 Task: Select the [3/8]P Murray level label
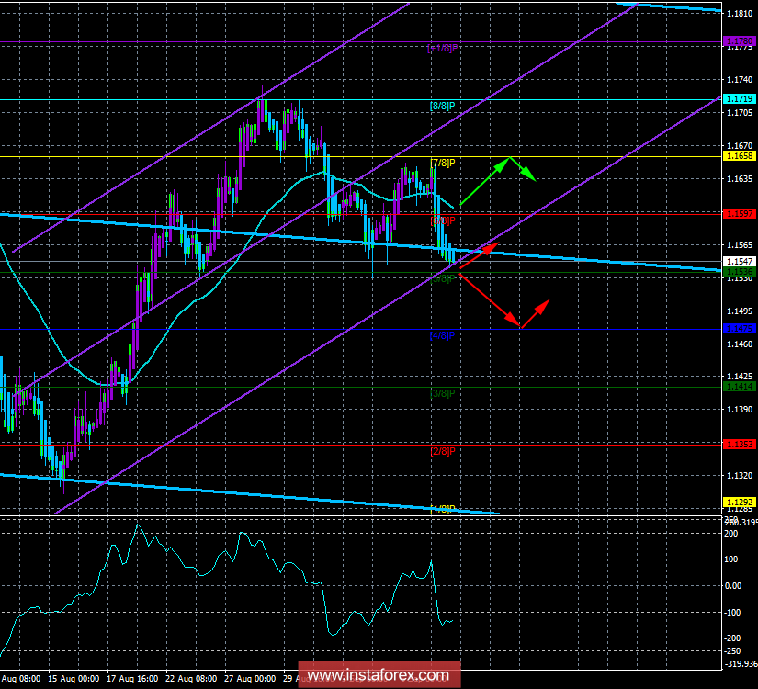pyautogui.click(x=442, y=393)
